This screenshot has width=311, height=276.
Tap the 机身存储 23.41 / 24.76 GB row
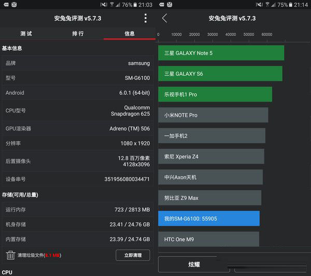[x=78, y=225]
